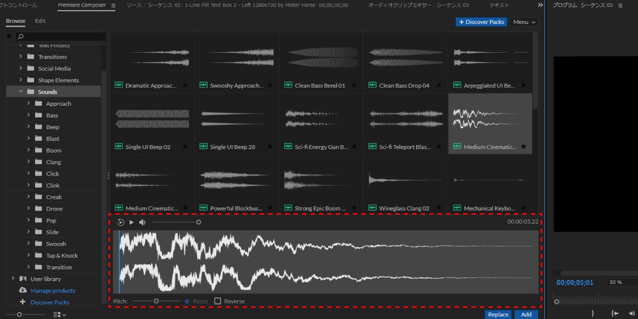This screenshot has width=638, height=319.
Task: Click audio icon of Wineglass Clang 02
Action: 373,208
